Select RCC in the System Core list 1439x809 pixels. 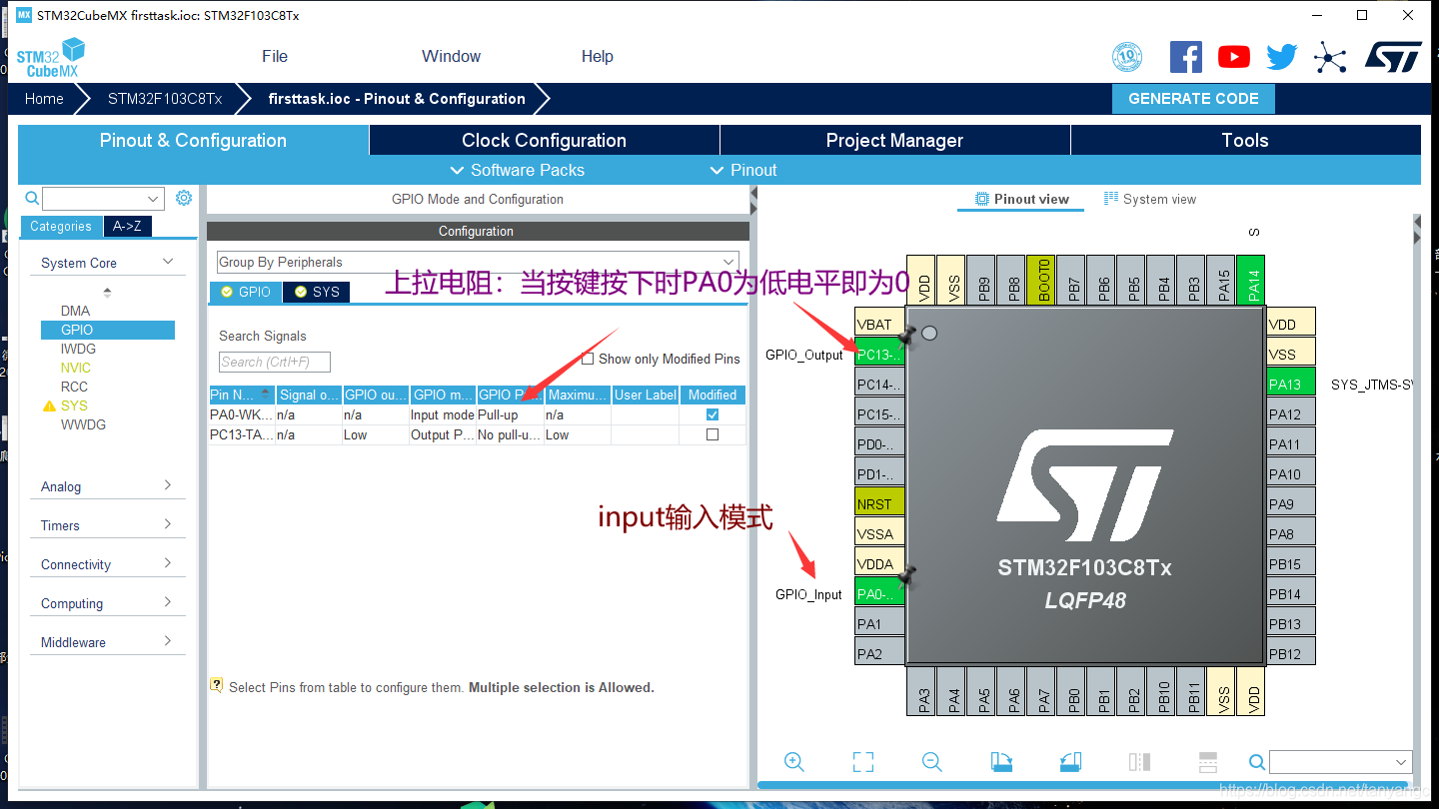click(x=74, y=387)
